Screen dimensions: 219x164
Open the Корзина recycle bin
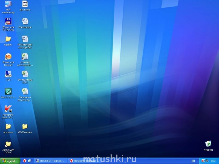(208, 143)
